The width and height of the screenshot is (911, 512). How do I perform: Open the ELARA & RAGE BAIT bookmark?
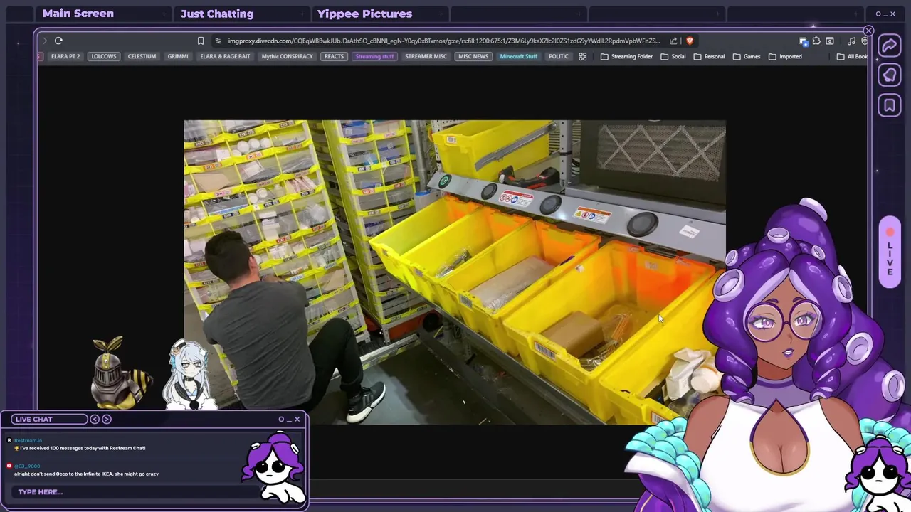(225, 56)
